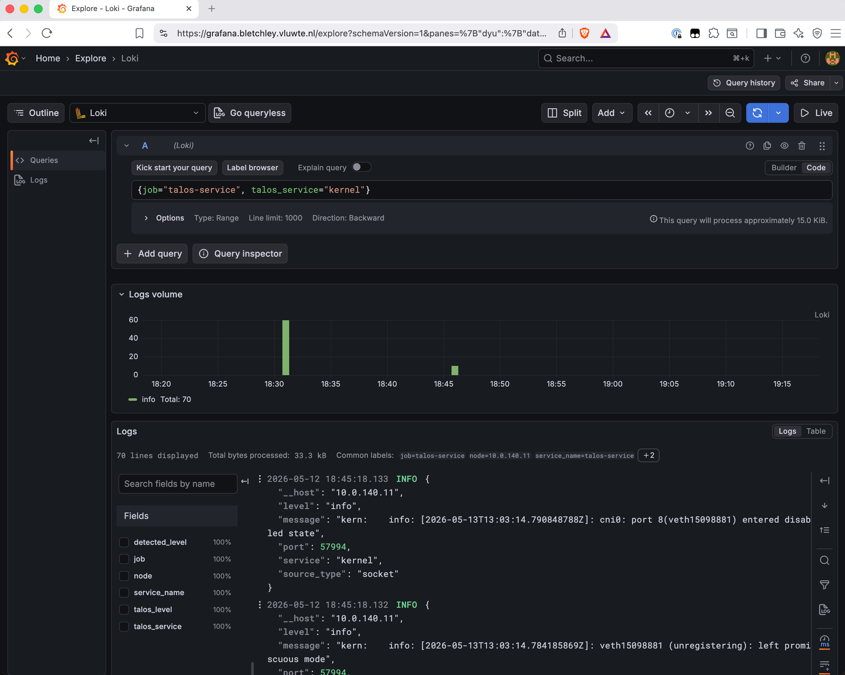Toggle query A visibility with the eye icon
845x675 pixels.
tap(785, 146)
